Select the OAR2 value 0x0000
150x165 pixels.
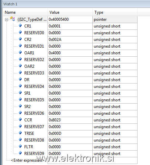click(x=55, y=66)
